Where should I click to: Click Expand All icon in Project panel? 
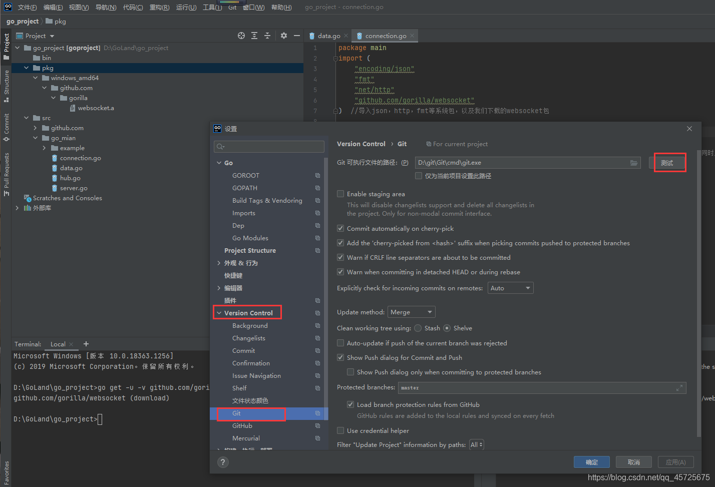(x=254, y=36)
